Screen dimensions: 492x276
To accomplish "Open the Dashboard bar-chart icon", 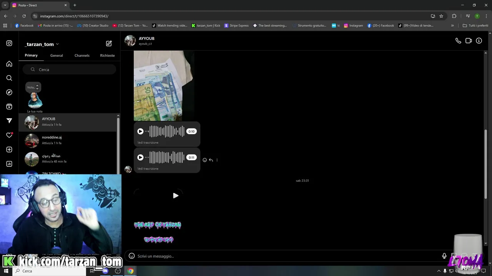I will [x=9, y=164].
